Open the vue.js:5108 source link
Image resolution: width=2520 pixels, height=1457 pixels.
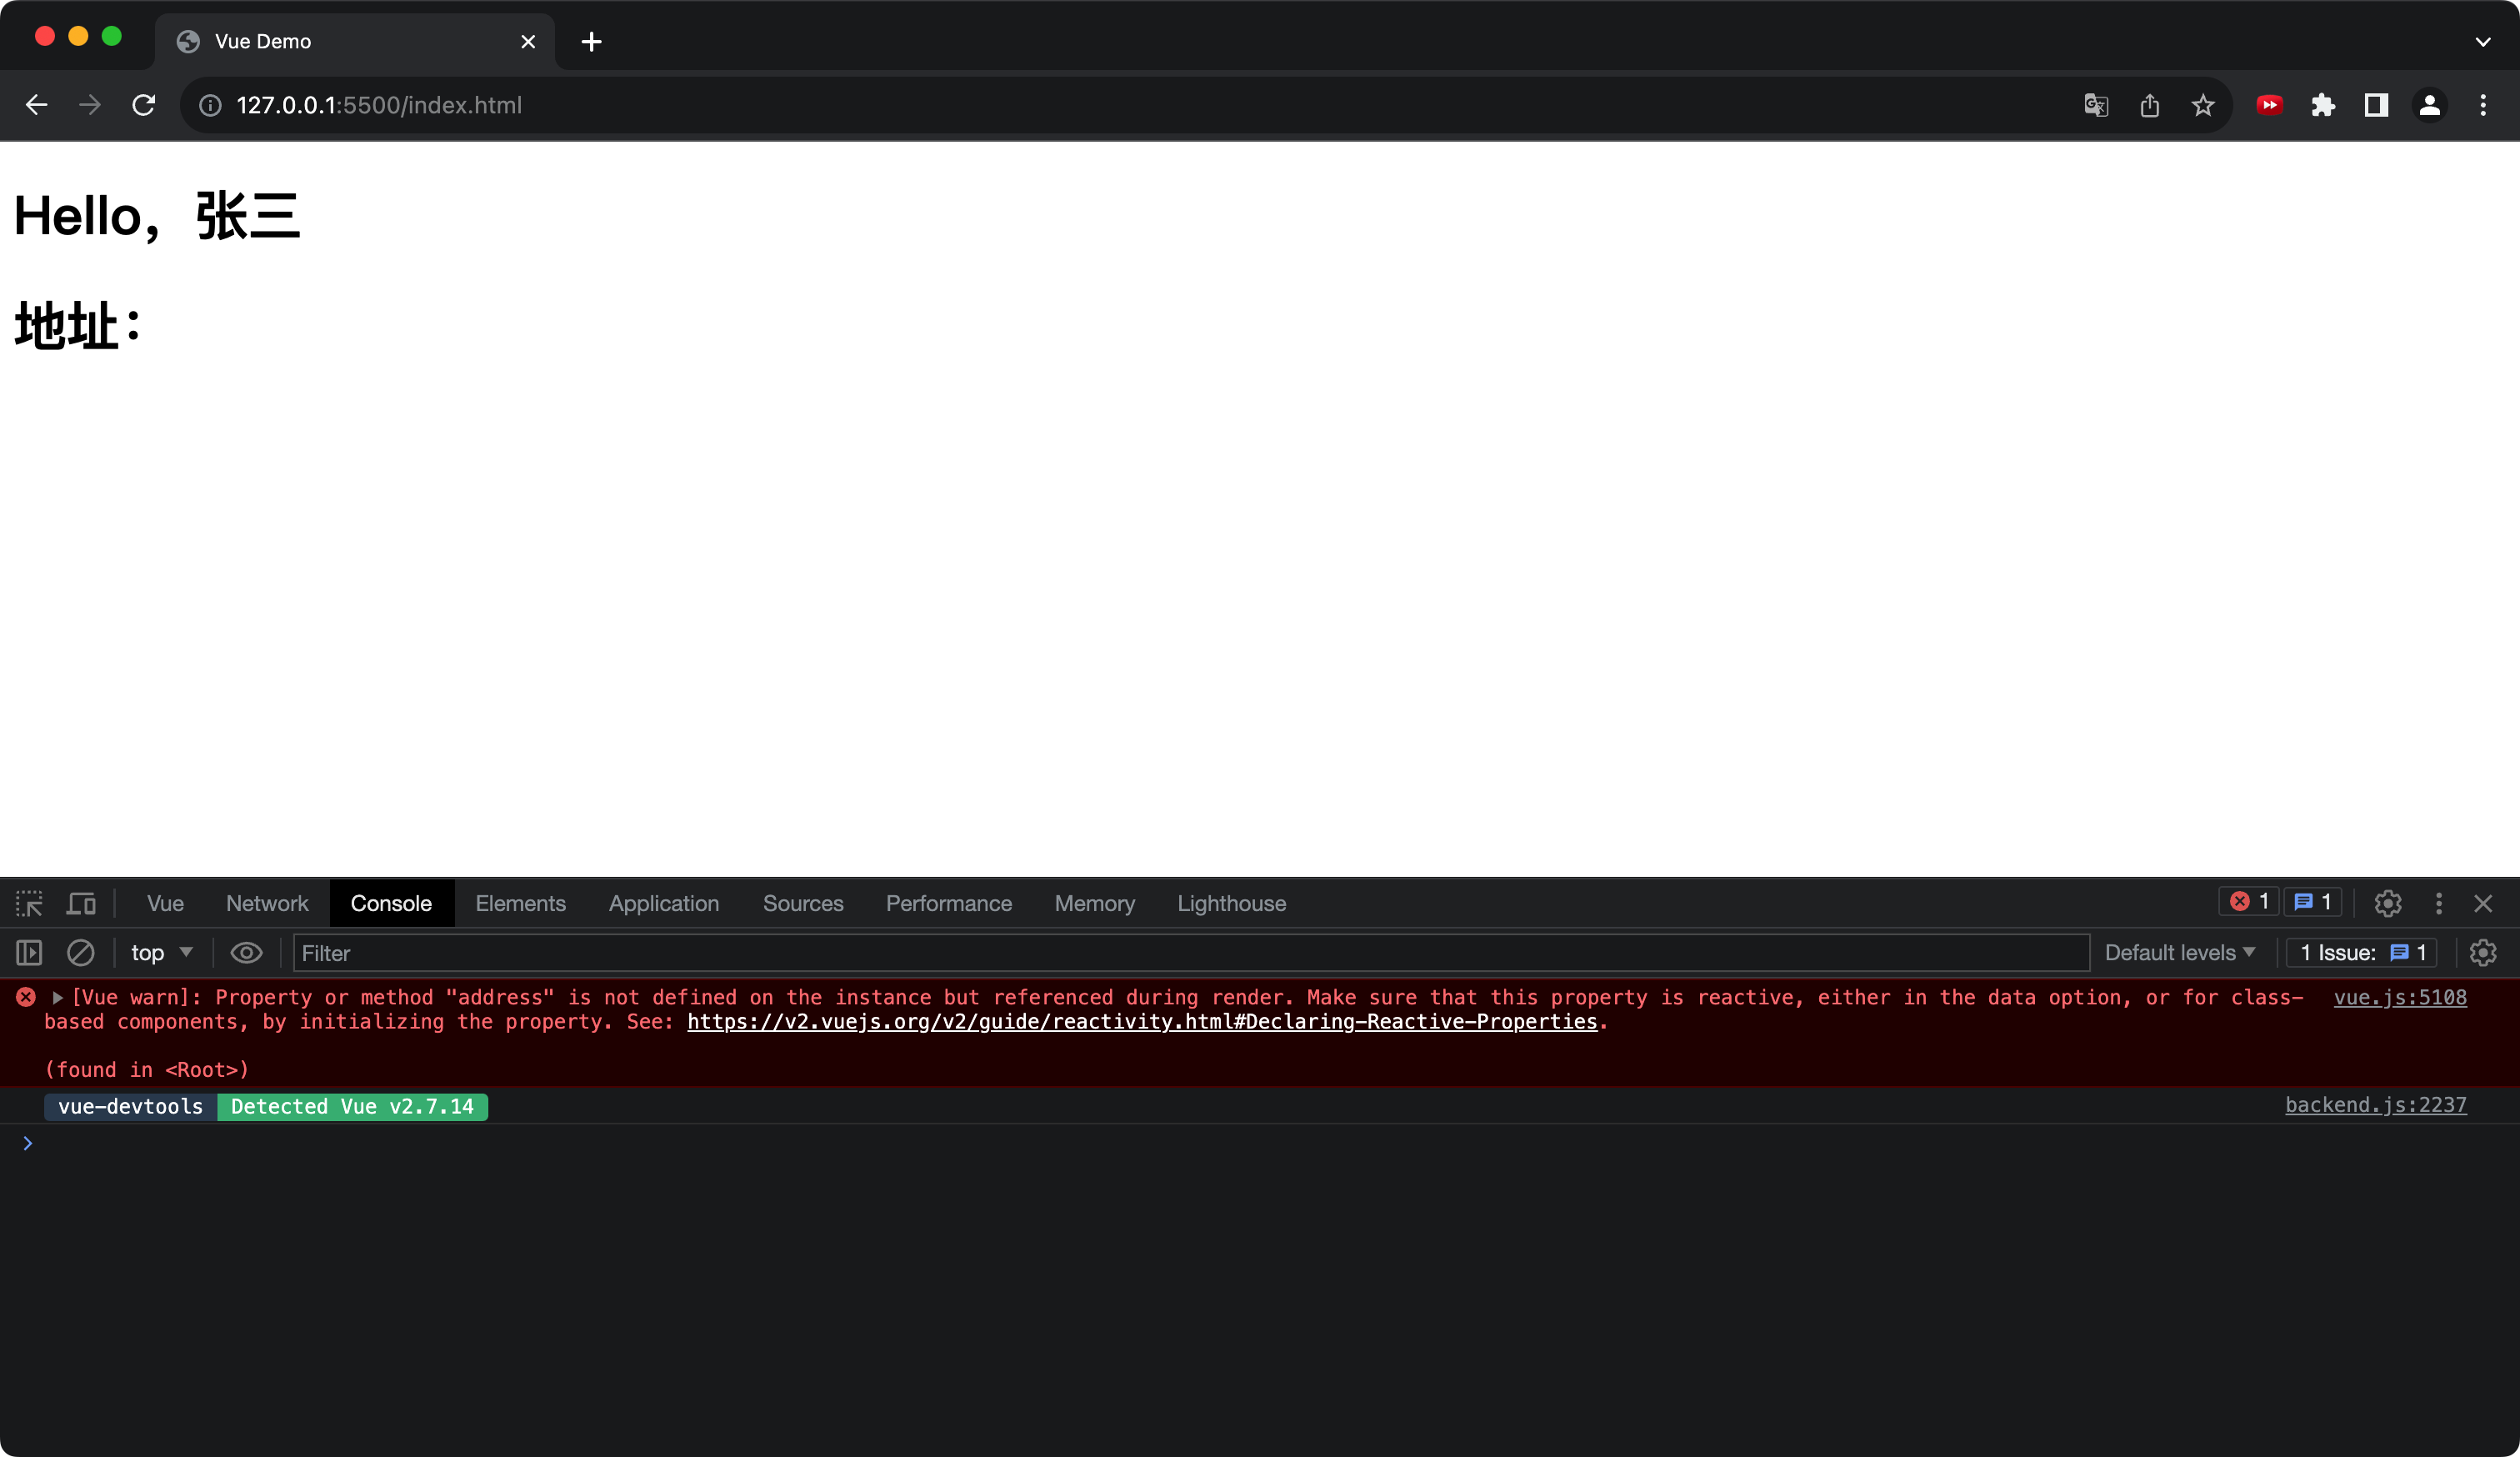pyautogui.click(x=2399, y=998)
